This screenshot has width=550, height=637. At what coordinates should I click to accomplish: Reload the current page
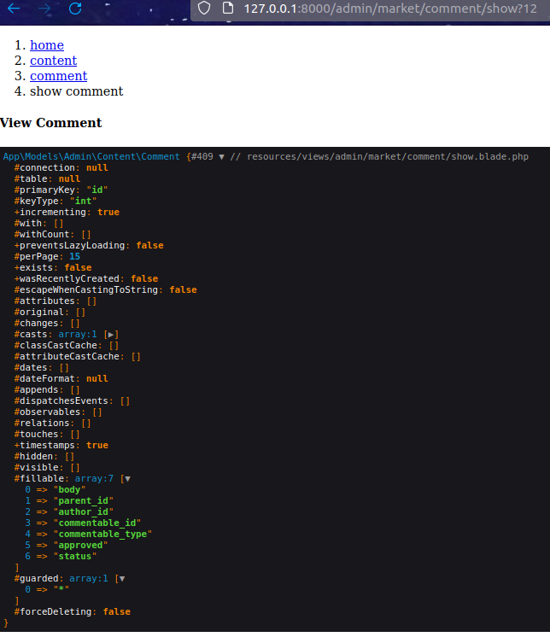[x=75, y=9]
